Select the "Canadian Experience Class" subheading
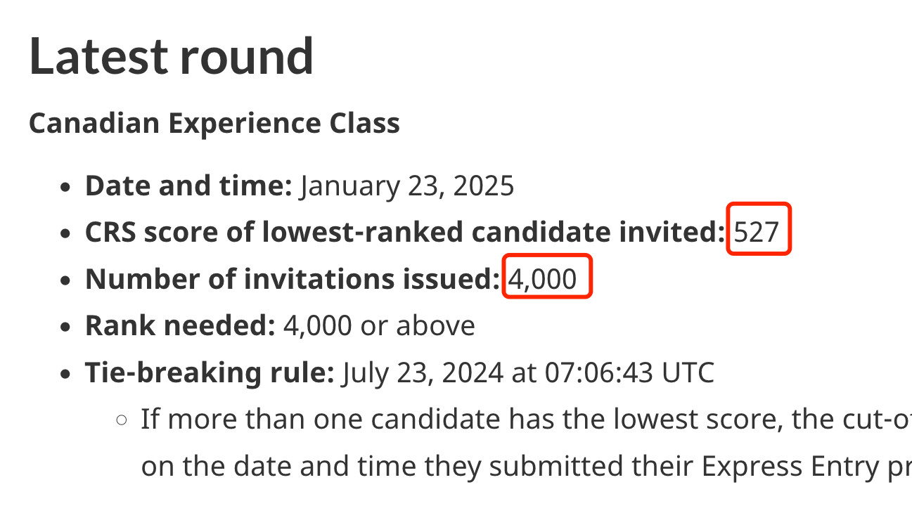 pyautogui.click(x=214, y=124)
